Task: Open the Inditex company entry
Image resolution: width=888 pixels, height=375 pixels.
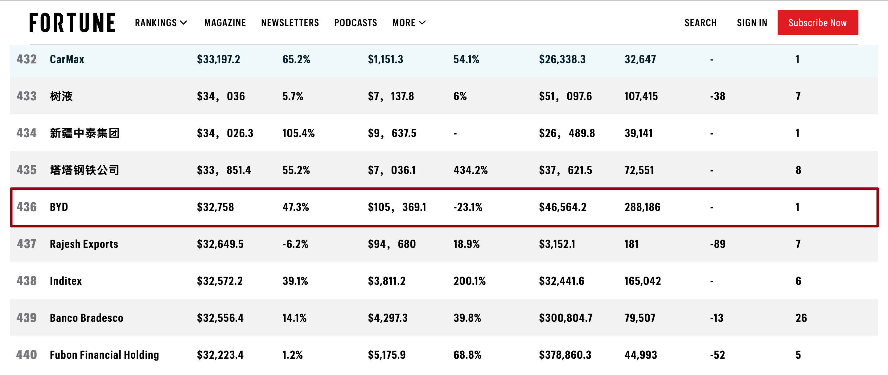Action: point(66,281)
